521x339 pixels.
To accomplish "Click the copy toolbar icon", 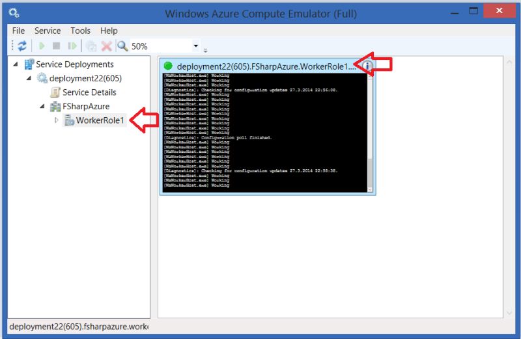I will pyautogui.click(x=91, y=46).
